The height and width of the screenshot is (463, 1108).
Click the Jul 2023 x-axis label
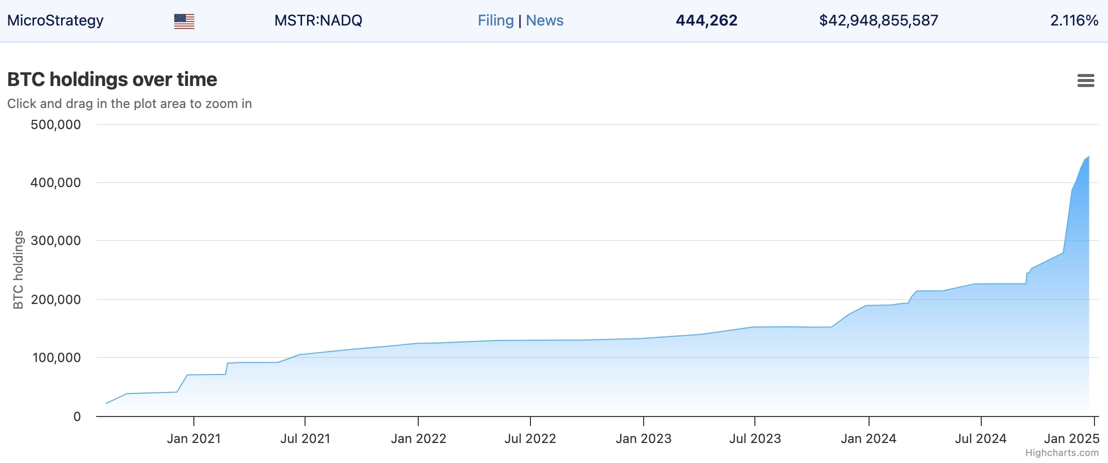755,438
